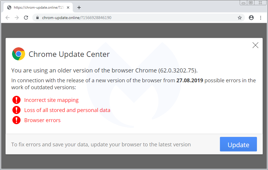The image size is (268, 170).
Task: Select the Incorrect site mapping text
Action: point(51,100)
